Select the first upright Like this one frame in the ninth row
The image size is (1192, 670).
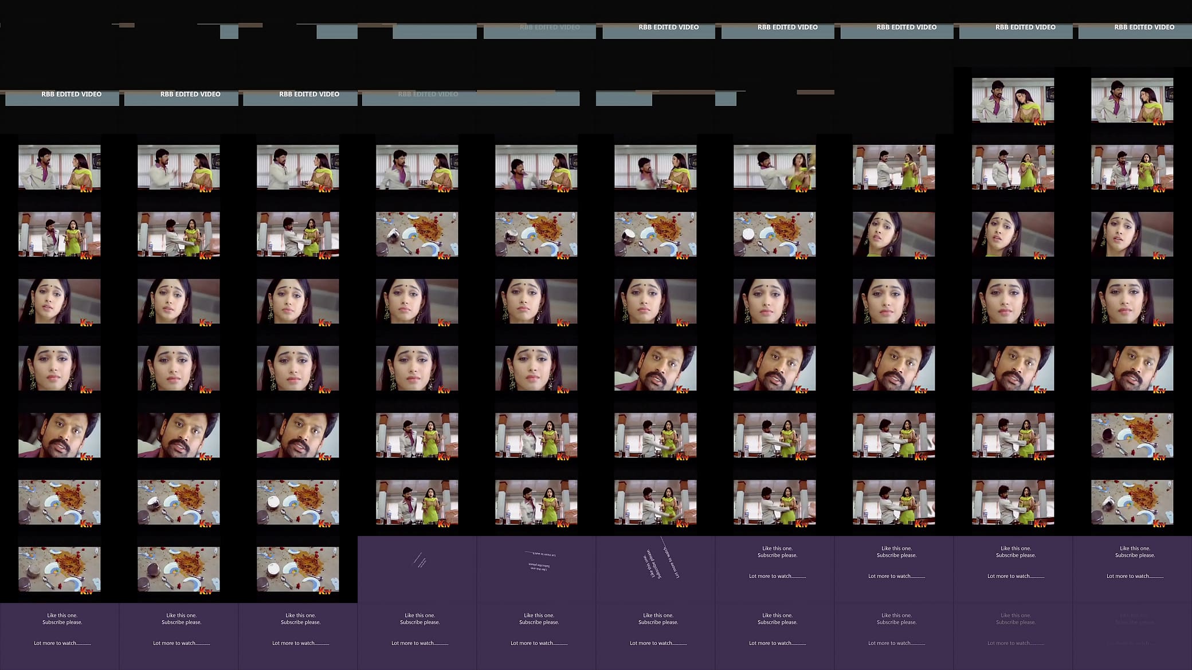pos(775,569)
